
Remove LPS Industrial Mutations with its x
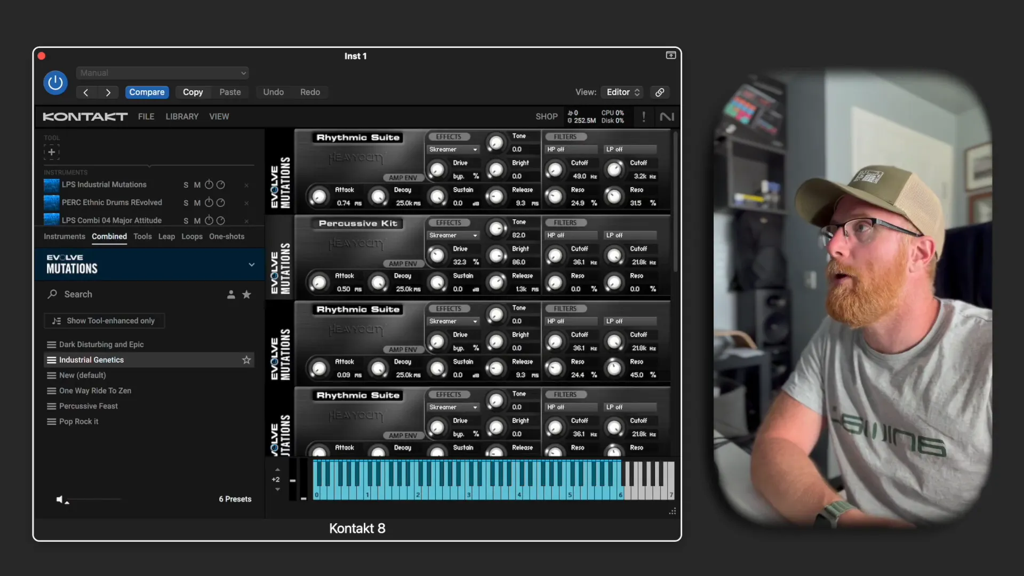246,185
